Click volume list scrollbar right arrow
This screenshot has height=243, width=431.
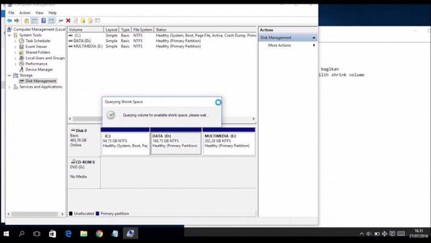(x=253, y=119)
